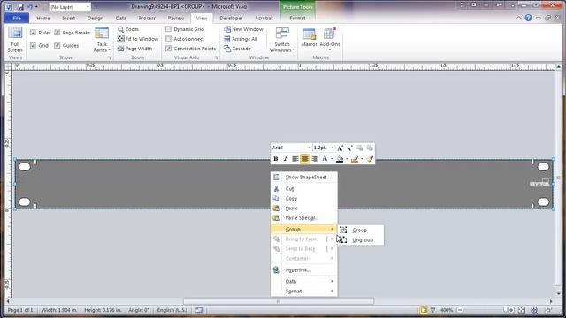Screen dimensions: 566x318
Task: Select Copy from context menu
Action: 304,198
